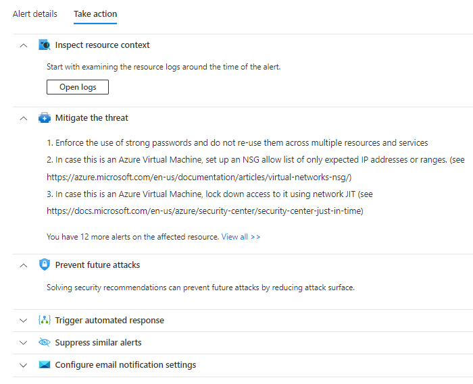Click the Prevent future attacks heading text
This screenshot has height=384, width=473.
[97, 265]
